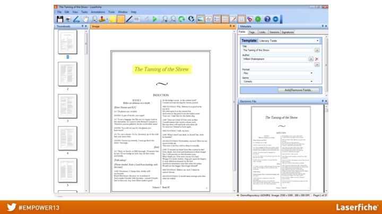Click the Print icon in toolbar

coord(68,19)
